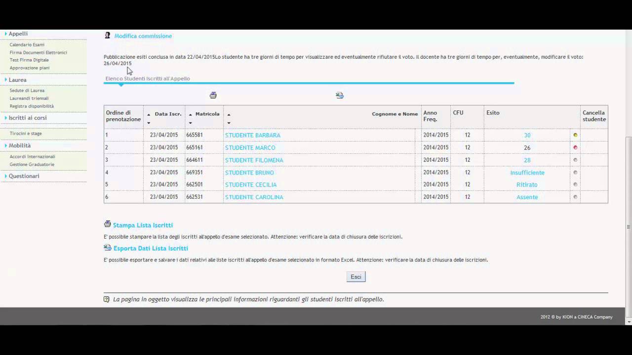632x355 pixels.
Task: Click the printer icon above the student table
Action: tap(213, 95)
